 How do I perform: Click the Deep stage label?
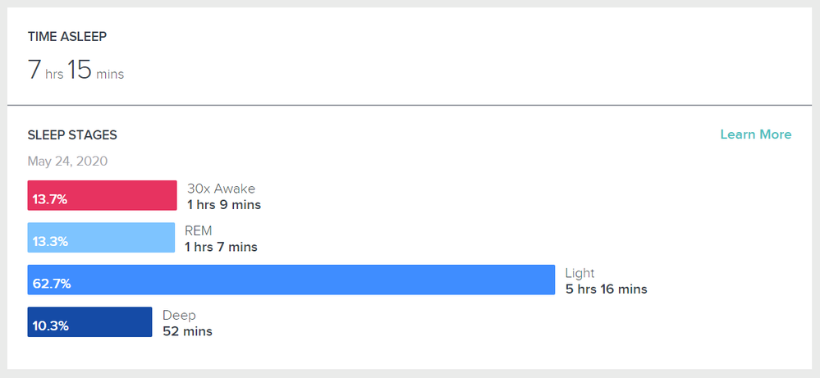179,315
